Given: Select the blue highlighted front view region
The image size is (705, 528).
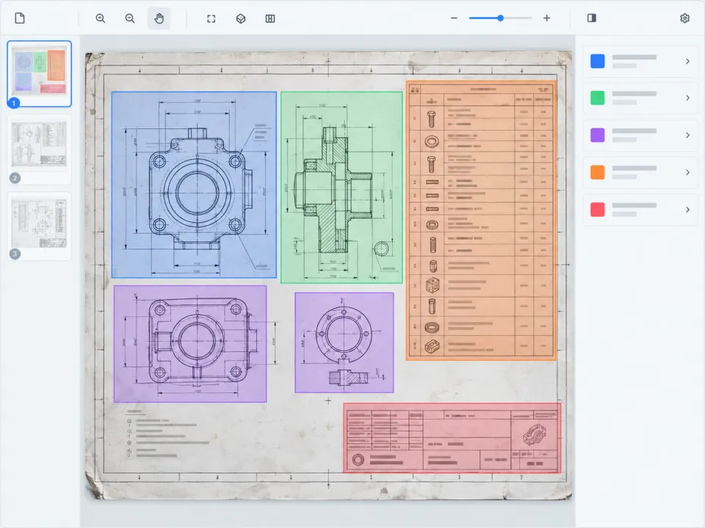Looking at the screenshot, I should coord(194,185).
